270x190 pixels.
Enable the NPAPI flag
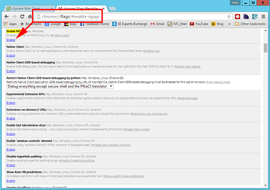[11, 40]
